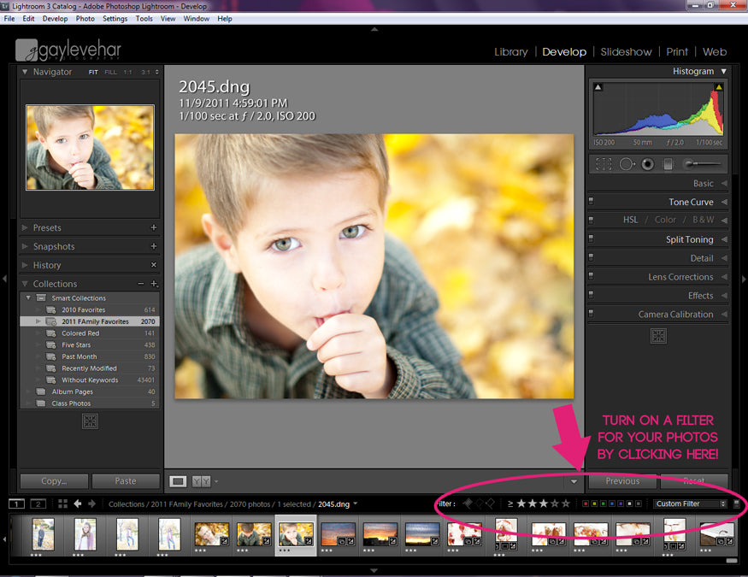
Task: Toggle shadow clipping indicator in histogram
Action: point(598,87)
